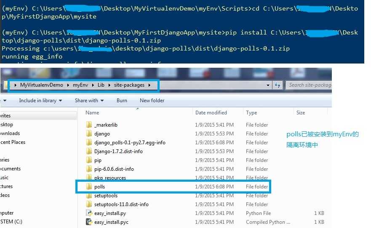Open Pictures library in navigation pane
The width and height of the screenshot is (371, 228).
[6, 186]
